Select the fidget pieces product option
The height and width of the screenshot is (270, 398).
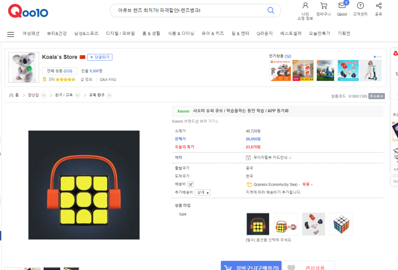point(313,224)
